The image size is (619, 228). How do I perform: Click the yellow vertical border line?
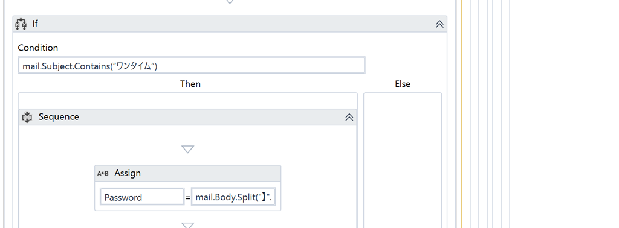point(461,114)
